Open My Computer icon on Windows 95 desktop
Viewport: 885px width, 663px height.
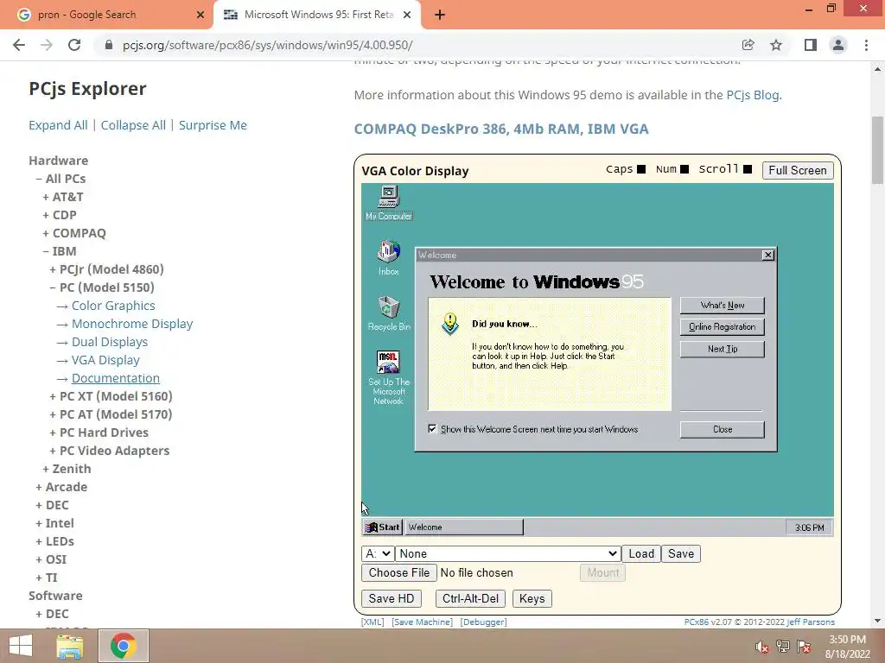tap(388, 203)
